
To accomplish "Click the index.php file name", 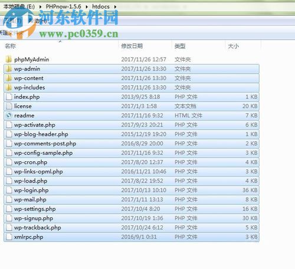I will pyautogui.click(x=27, y=97).
